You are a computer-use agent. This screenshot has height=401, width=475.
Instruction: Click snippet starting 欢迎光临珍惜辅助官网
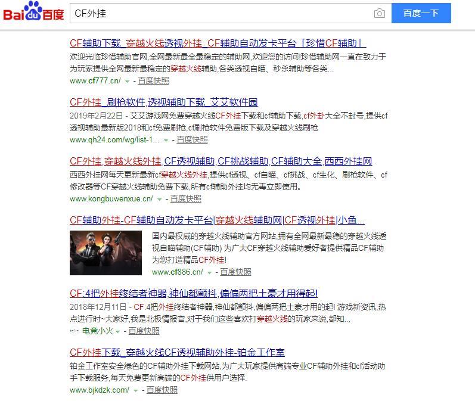(228, 63)
